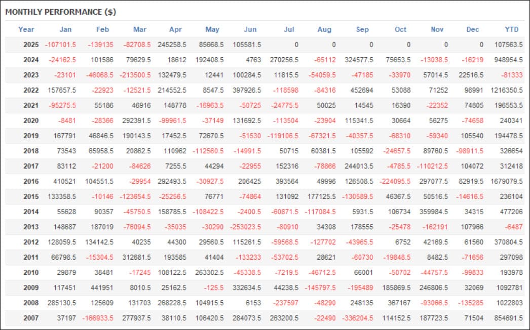Select the -119106.5 cell in Jul 2019
Image resolution: width=530 pixels, height=330 pixels.
click(x=283, y=136)
